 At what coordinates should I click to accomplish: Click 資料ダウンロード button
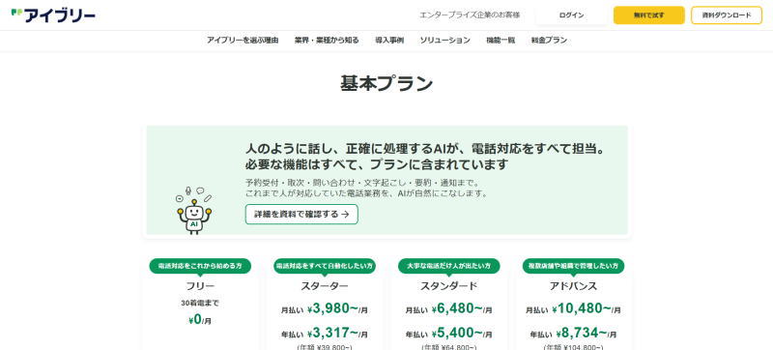tap(727, 15)
